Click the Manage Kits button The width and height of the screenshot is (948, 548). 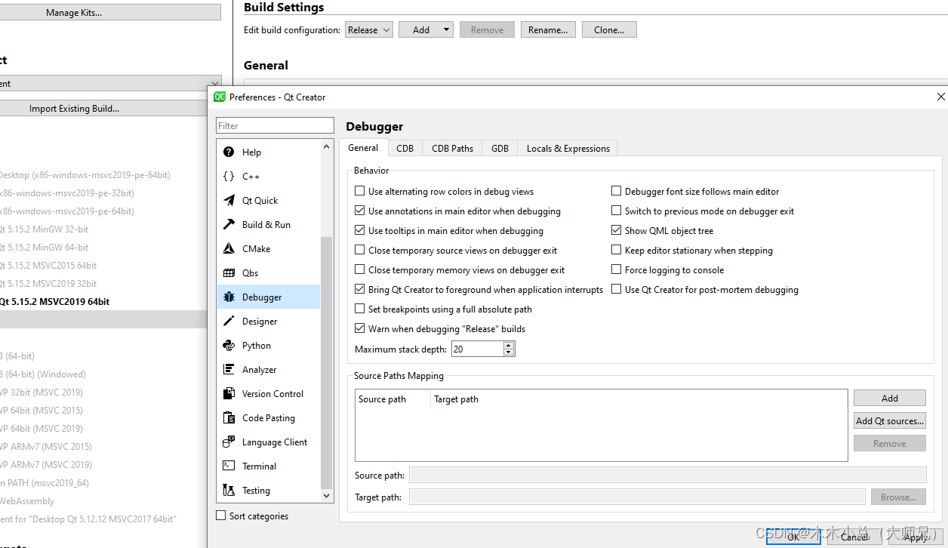click(110, 13)
